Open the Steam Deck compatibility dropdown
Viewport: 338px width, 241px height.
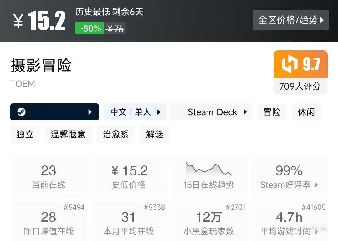coord(210,112)
